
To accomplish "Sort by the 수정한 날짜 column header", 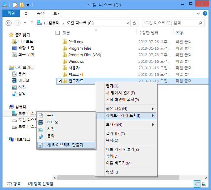I will click(x=148, y=33).
